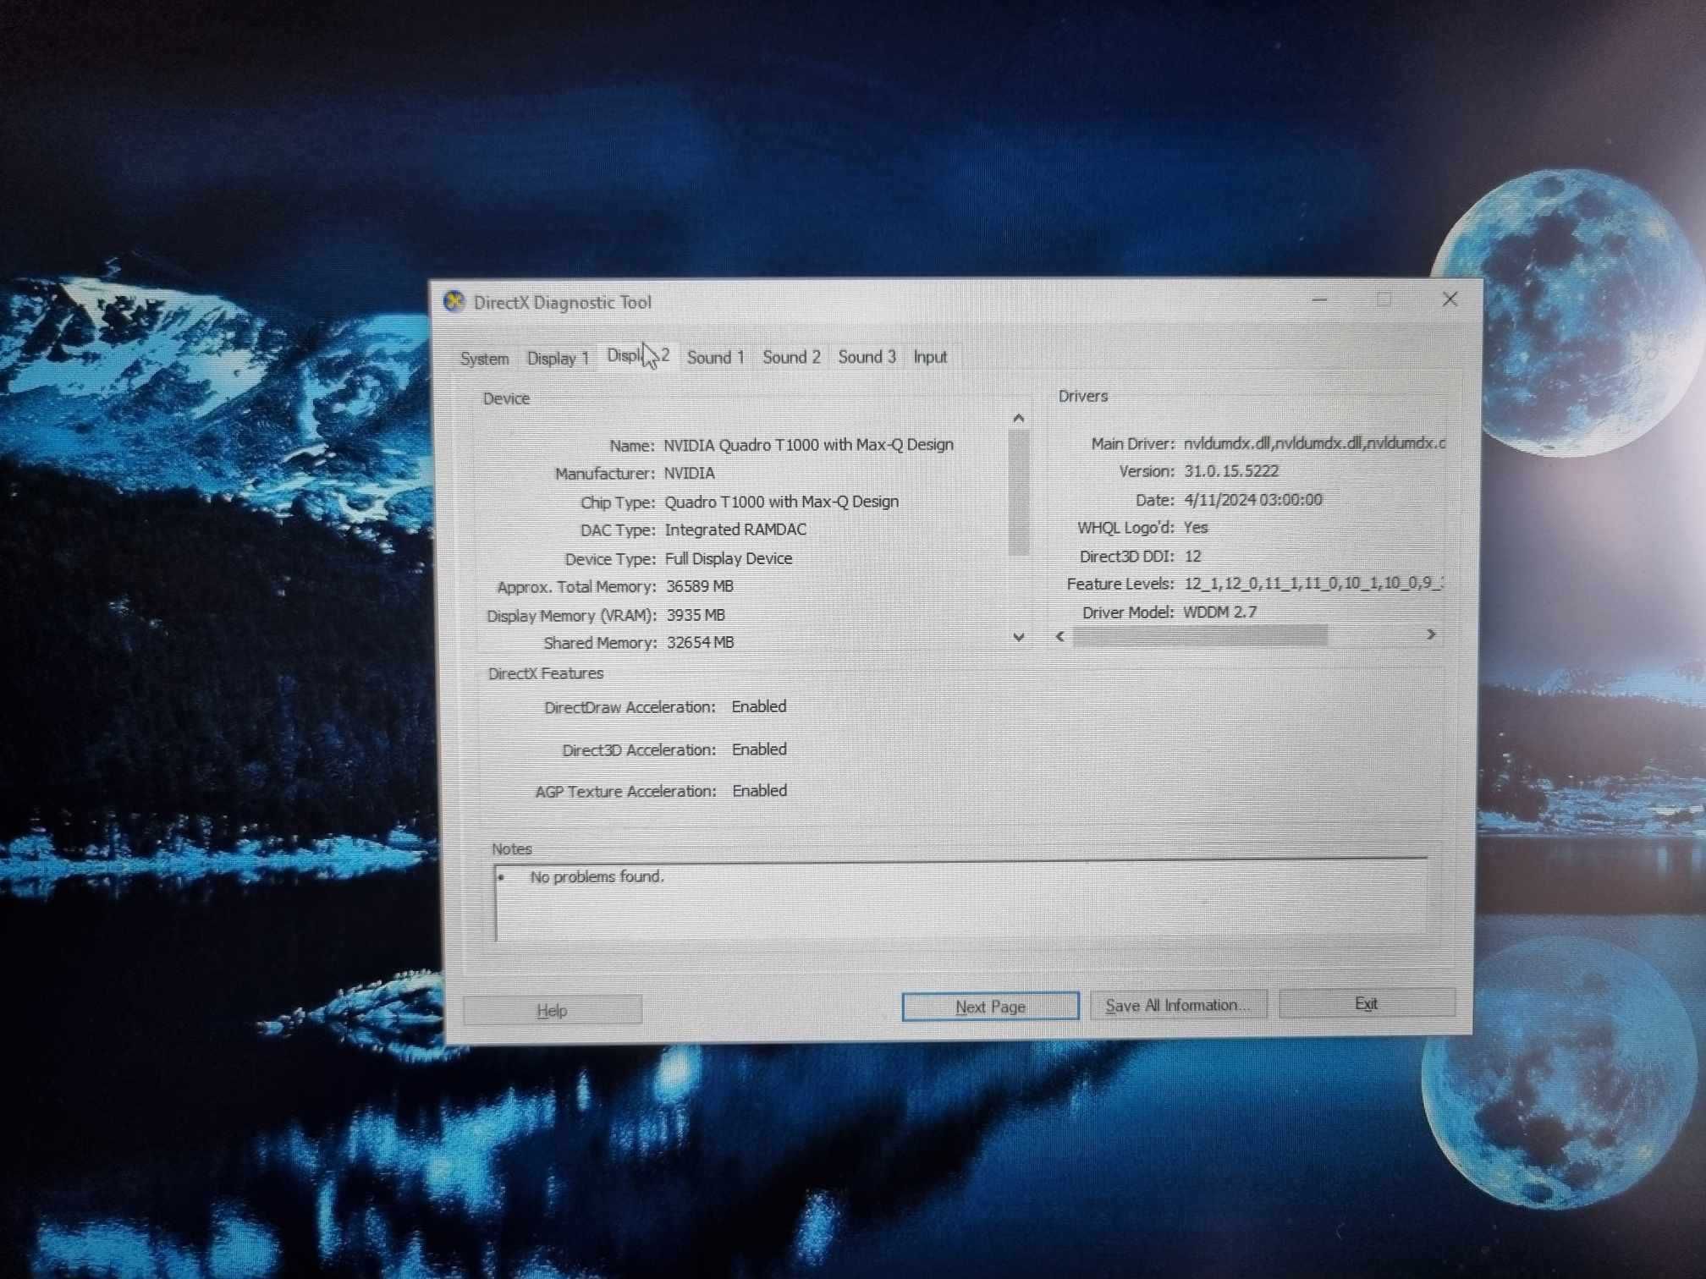Click the 'WDDM 2.7' driver model value
The height and width of the screenshot is (1279, 1706).
pyautogui.click(x=1219, y=612)
